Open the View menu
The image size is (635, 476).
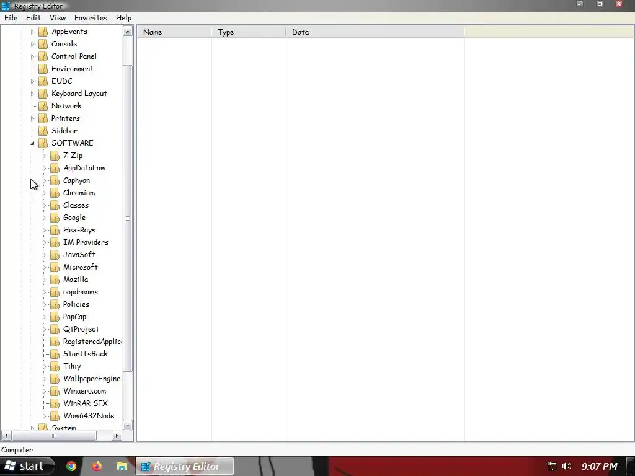pyautogui.click(x=58, y=18)
